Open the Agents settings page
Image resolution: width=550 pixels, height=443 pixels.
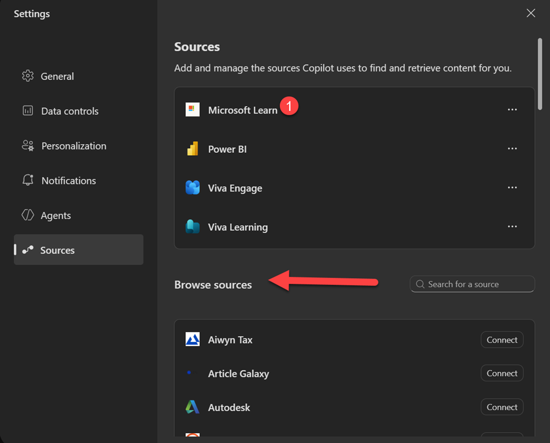[78, 215]
